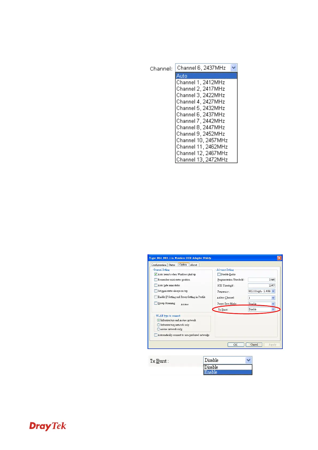The height and width of the screenshot is (450, 318).
Task: Open the Channel dropdown showing Channel 6
Action: tap(206, 68)
